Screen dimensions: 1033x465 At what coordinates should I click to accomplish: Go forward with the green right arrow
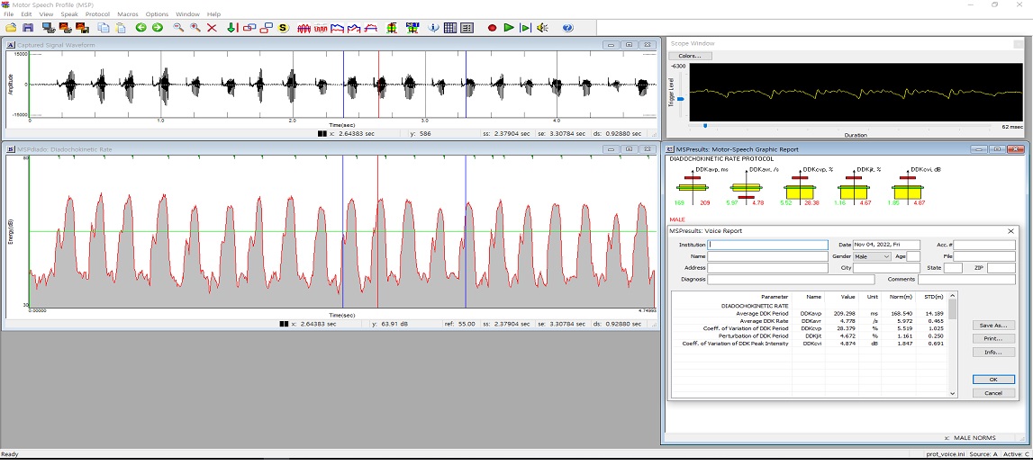click(x=158, y=28)
